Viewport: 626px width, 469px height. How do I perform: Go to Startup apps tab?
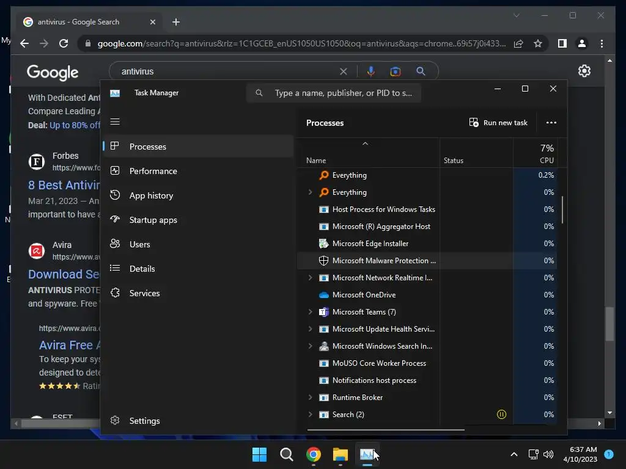click(x=199, y=220)
